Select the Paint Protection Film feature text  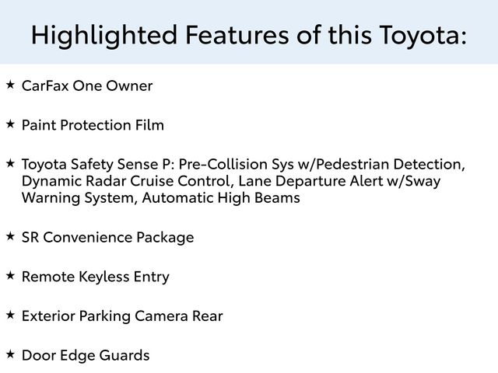pos(93,125)
